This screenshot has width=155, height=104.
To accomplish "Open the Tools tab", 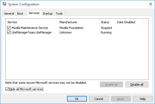I will (x=59, y=14).
